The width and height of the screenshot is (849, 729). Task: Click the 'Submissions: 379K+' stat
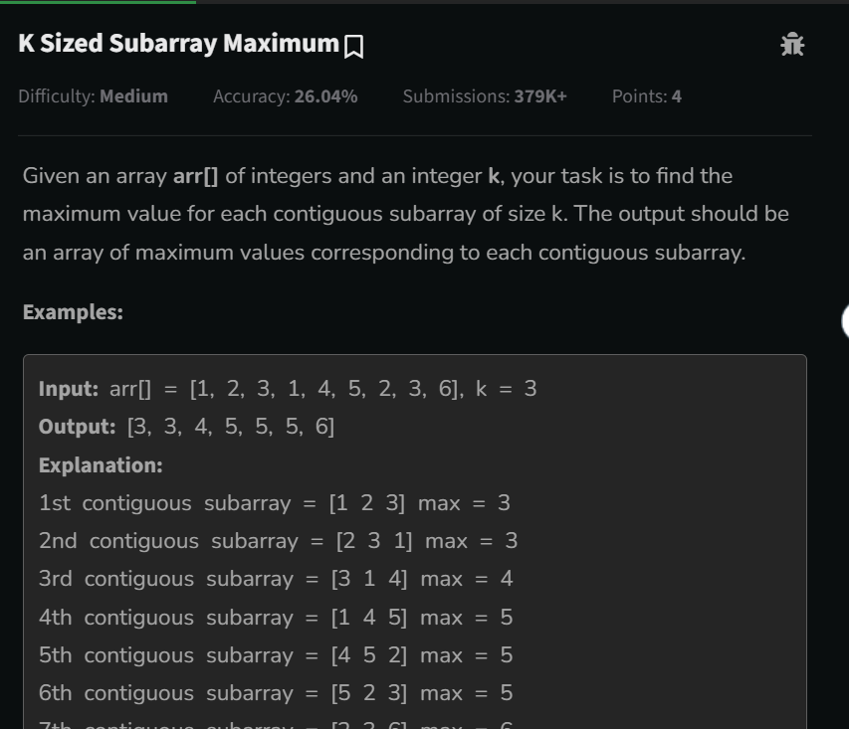click(x=485, y=96)
